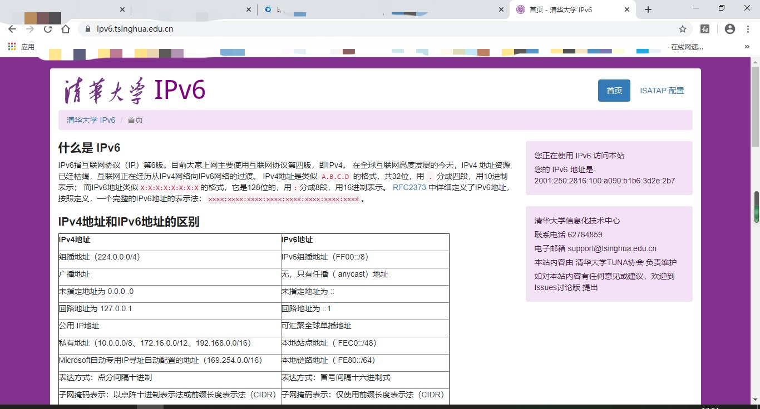760x409 pixels.
Task: Select the 首页 navigation button
Action: tap(614, 91)
